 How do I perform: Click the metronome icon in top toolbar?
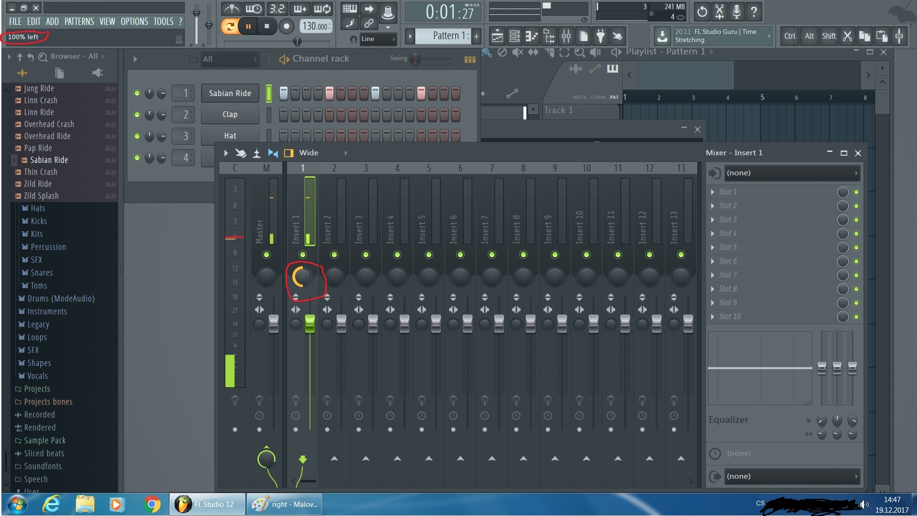click(x=232, y=9)
